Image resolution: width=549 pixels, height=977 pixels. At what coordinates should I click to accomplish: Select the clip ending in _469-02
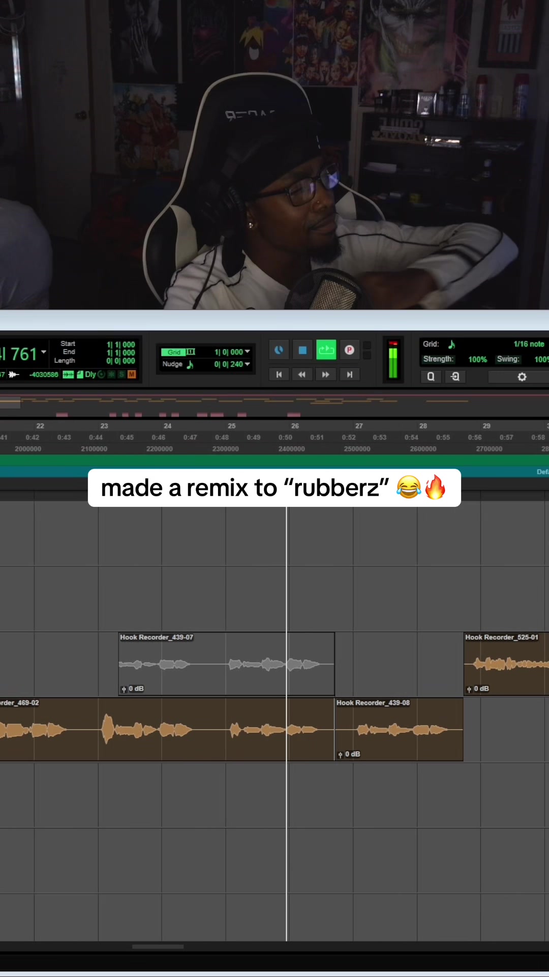pyautogui.click(x=167, y=730)
